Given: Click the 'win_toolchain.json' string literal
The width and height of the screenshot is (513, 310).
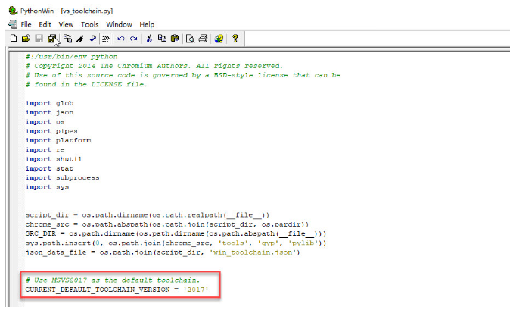Looking at the screenshot, I should point(252,252).
